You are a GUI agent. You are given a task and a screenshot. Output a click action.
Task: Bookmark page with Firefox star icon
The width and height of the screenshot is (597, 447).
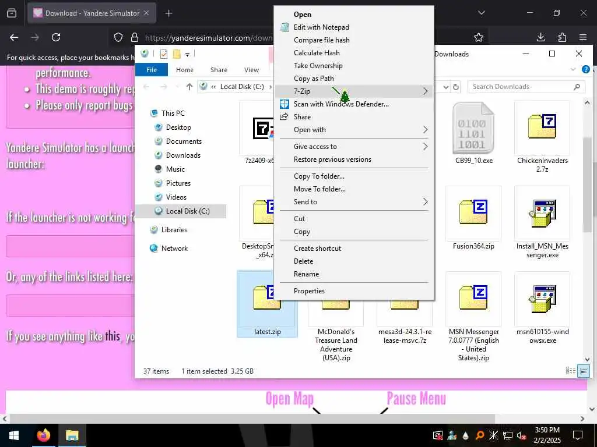click(x=479, y=37)
